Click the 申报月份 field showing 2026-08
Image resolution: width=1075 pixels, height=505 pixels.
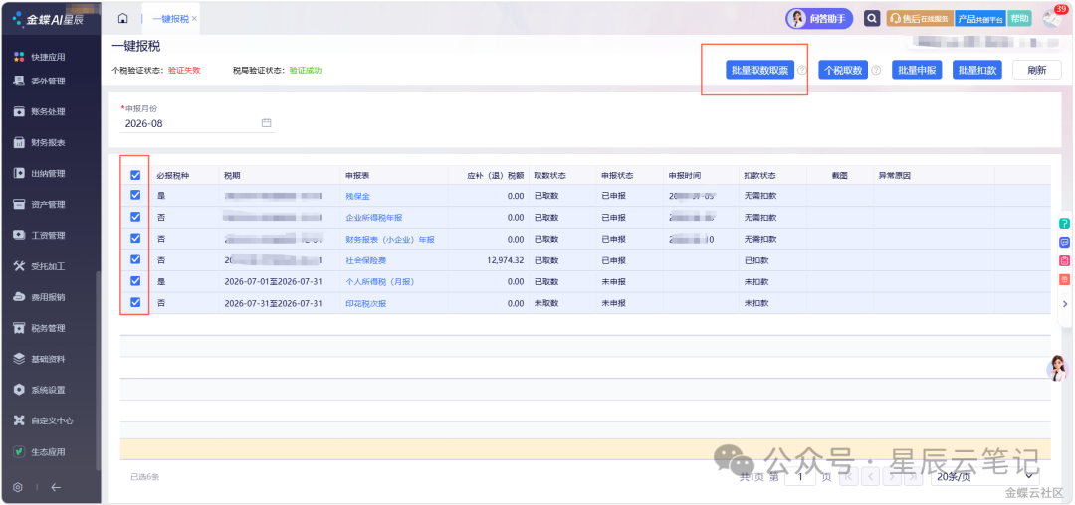tap(197, 124)
